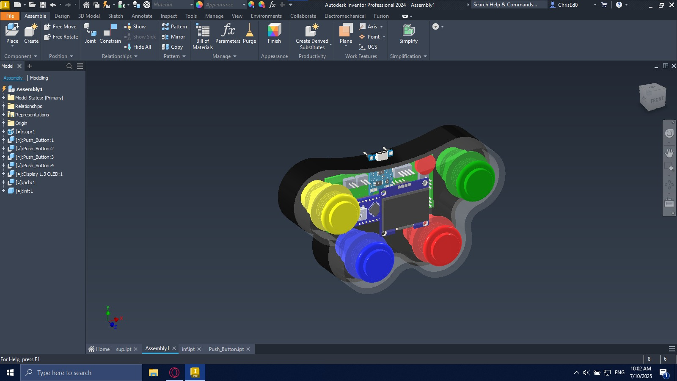Select the work Point tool

369,37
